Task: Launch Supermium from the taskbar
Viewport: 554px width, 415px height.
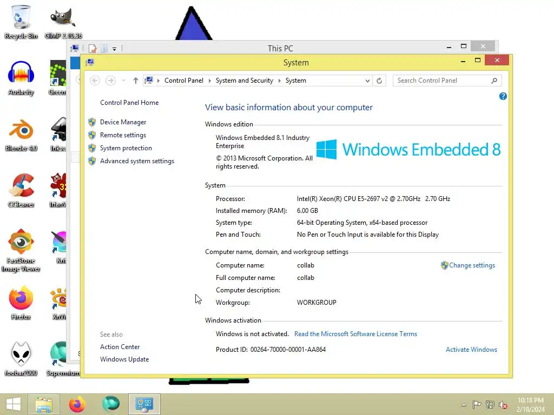Action: point(110,404)
